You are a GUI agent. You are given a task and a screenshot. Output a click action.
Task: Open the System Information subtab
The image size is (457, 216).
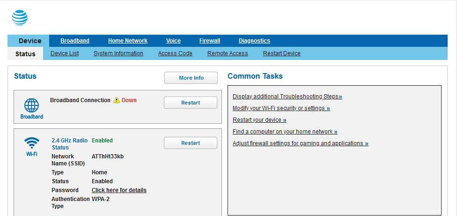tap(118, 53)
